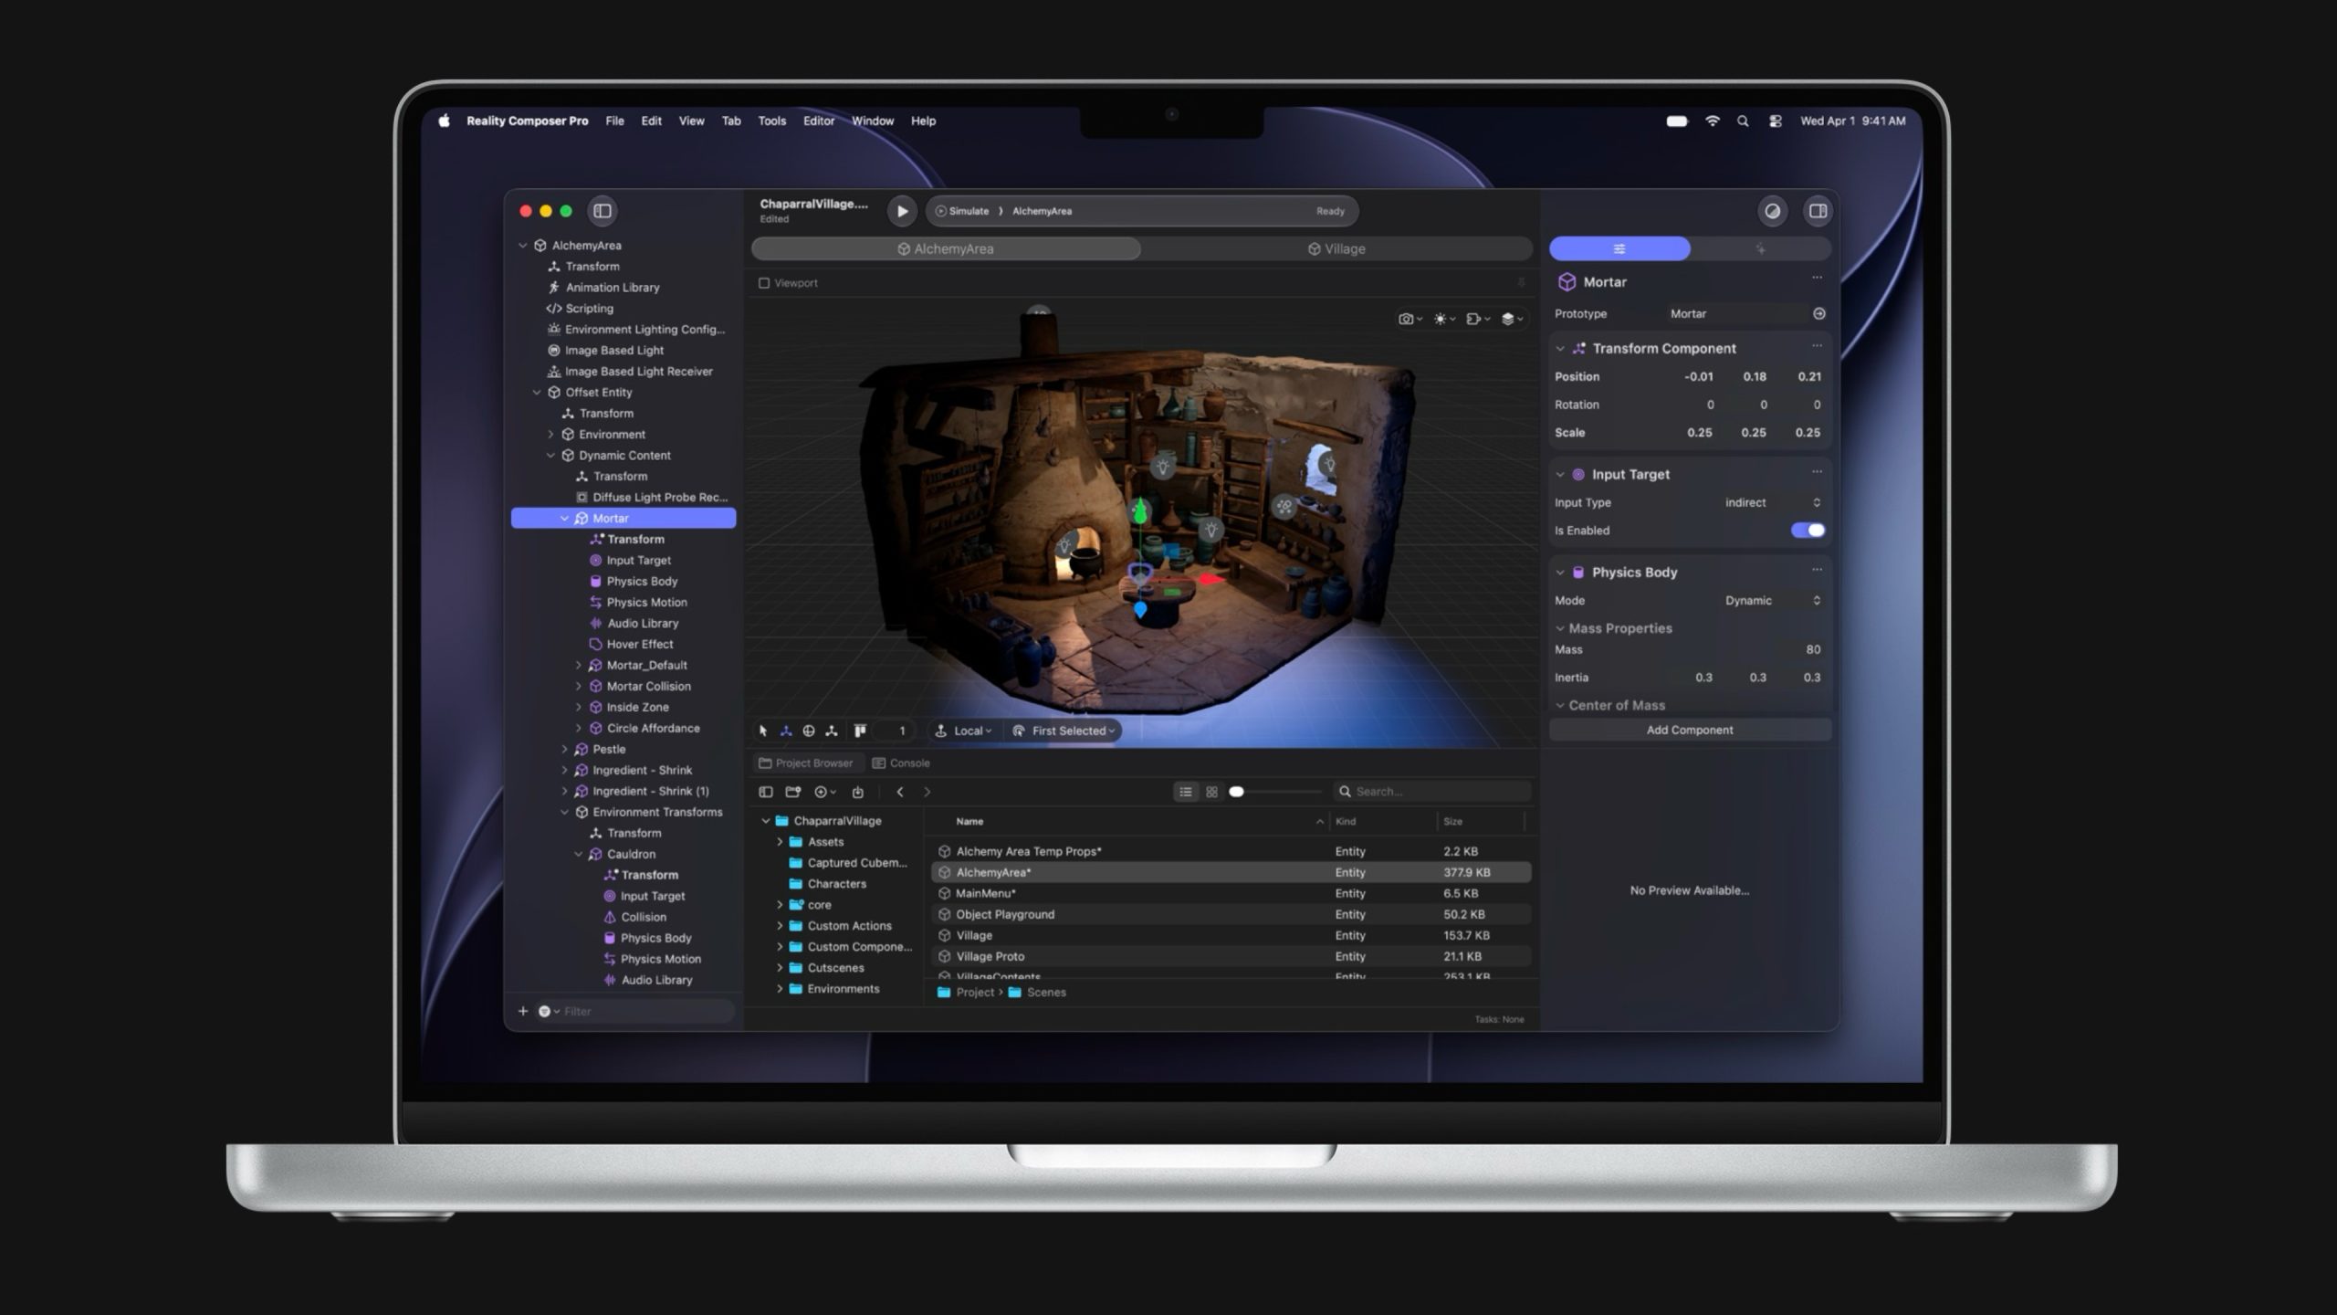Expand the Pestle tree node
The height and width of the screenshot is (1315, 2337).
click(x=564, y=750)
